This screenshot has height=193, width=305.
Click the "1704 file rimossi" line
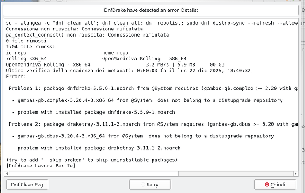(x=27, y=46)
